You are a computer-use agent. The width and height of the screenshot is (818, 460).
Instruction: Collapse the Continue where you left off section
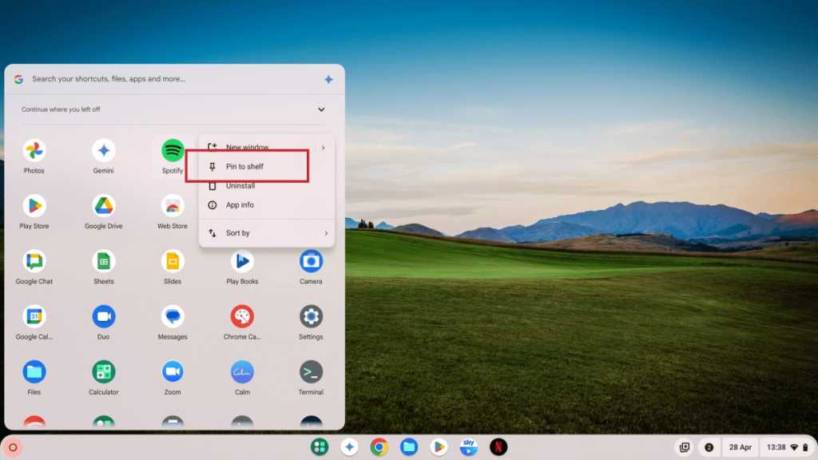tap(321, 109)
